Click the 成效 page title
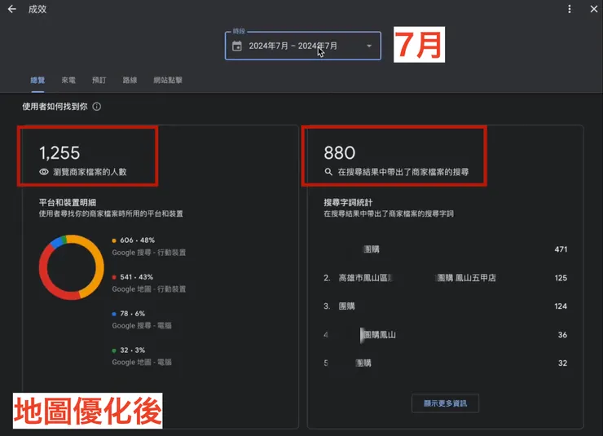Image resolution: width=603 pixels, height=436 pixels. pyautogui.click(x=37, y=9)
